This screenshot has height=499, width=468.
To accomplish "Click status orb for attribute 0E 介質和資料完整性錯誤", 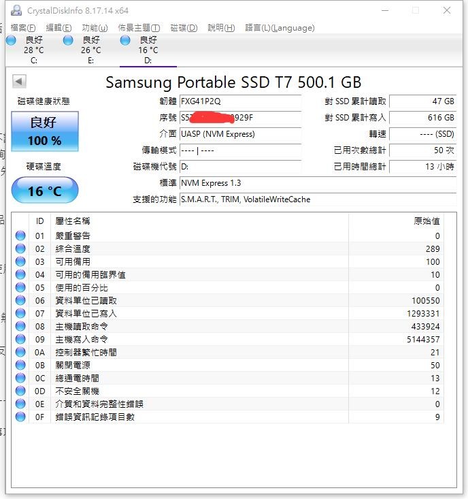I will 20,404.
